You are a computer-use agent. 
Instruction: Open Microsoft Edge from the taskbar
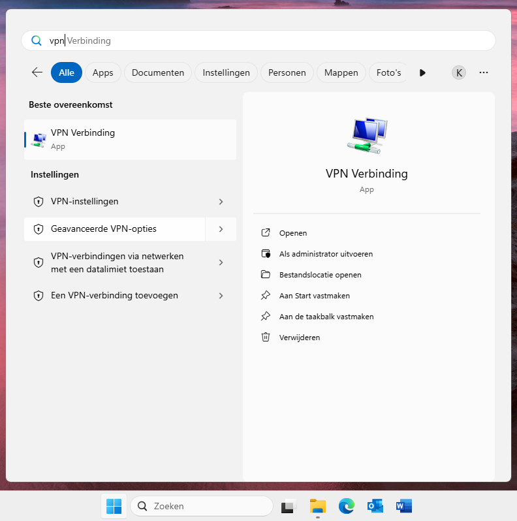coord(346,506)
